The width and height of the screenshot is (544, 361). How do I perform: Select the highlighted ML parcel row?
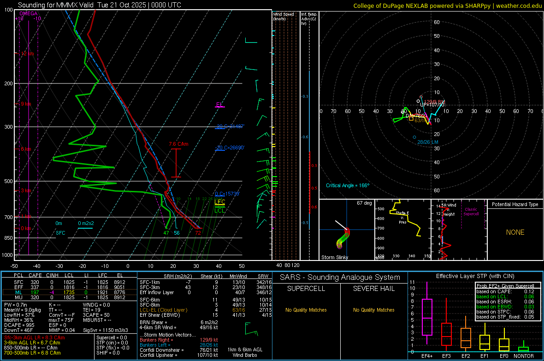tap(70, 292)
